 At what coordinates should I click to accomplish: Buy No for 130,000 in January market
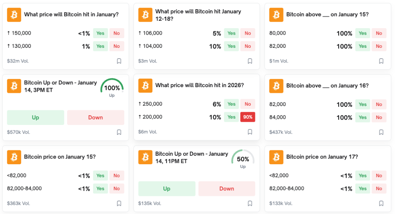pyautogui.click(x=116, y=46)
